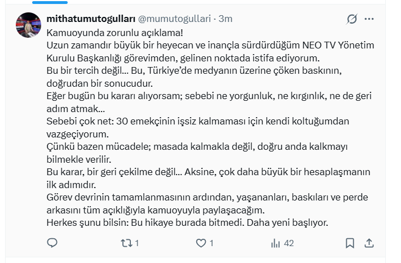
Task: Open the three-dot more options menu
Action: click(x=369, y=19)
